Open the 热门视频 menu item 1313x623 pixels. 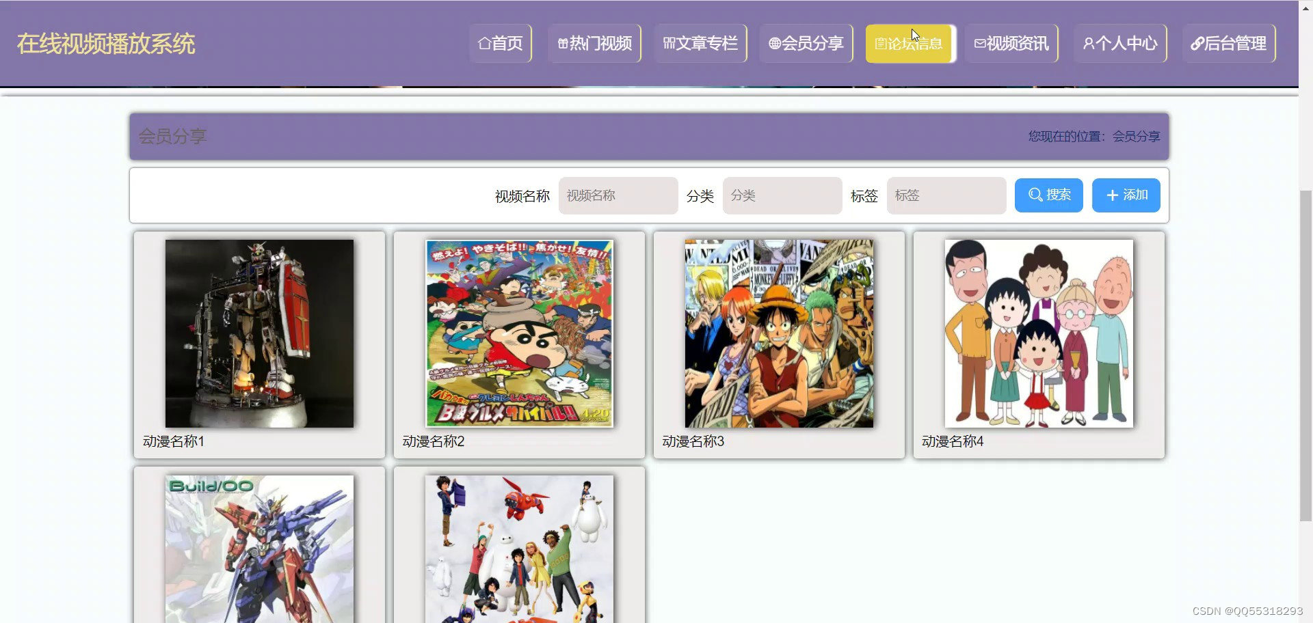(x=594, y=44)
